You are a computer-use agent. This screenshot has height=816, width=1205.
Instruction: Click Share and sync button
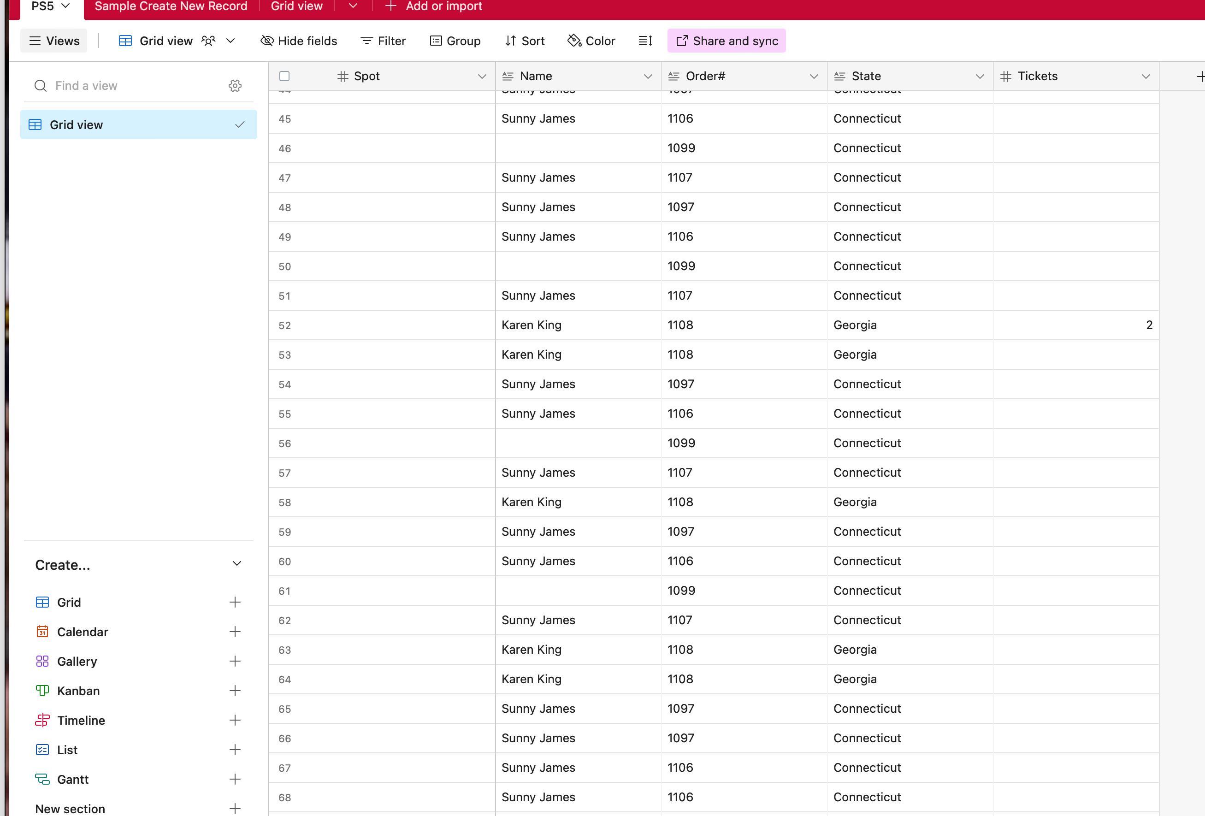click(x=727, y=41)
